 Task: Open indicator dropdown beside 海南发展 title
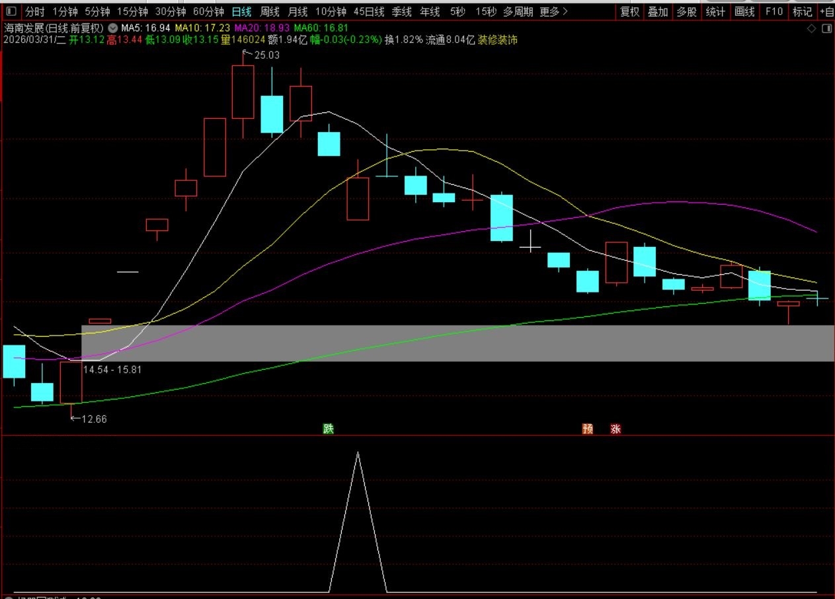[x=113, y=28]
